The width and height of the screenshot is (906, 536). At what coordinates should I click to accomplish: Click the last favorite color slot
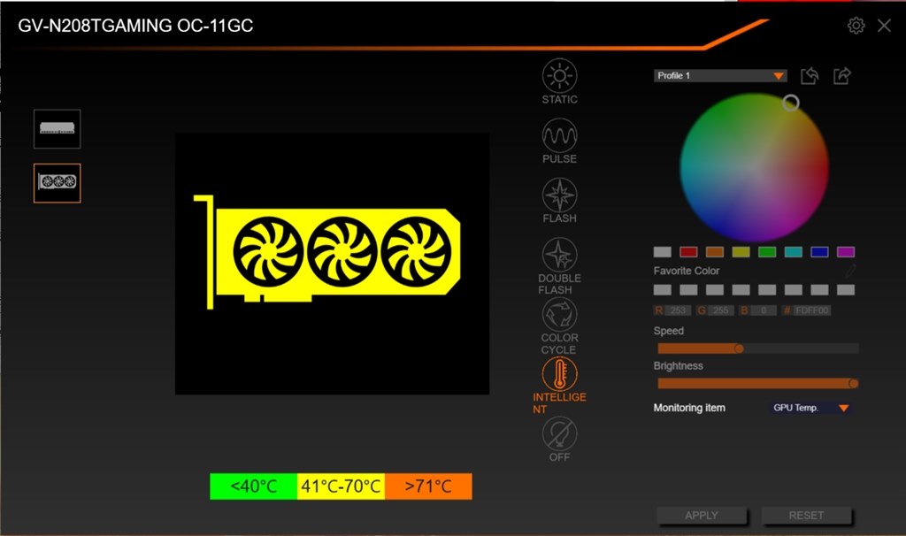[x=845, y=290]
